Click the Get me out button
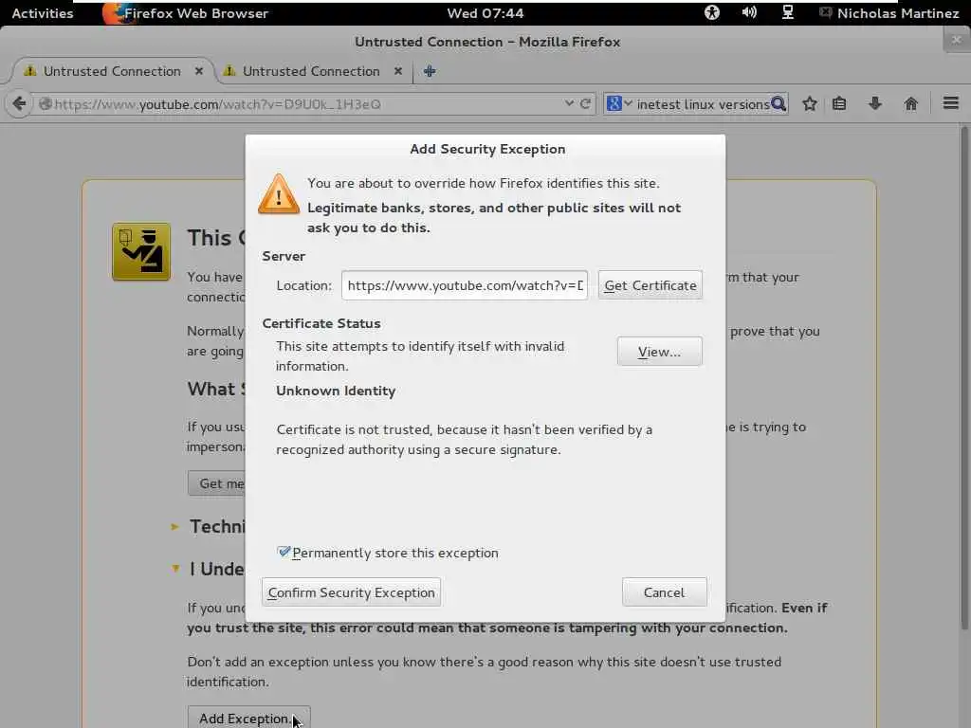Screen dimensions: 971x728 pyautogui.click(x=217, y=483)
